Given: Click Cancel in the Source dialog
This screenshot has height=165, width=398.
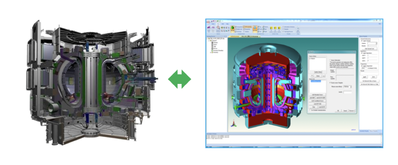Looking at the screenshot, I should click(x=345, y=111).
